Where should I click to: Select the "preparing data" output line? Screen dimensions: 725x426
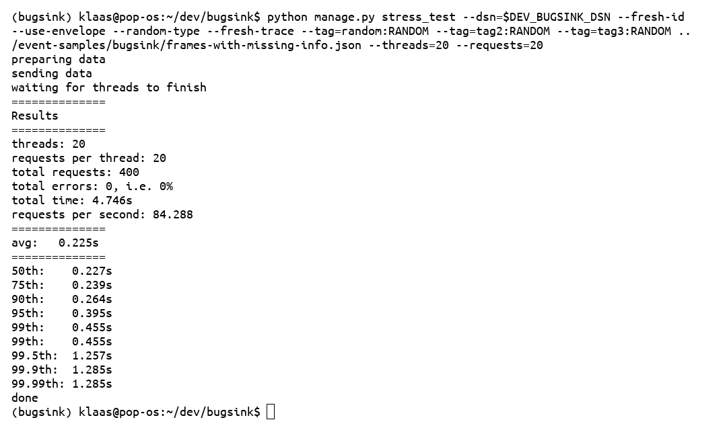pyautogui.click(x=59, y=59)
